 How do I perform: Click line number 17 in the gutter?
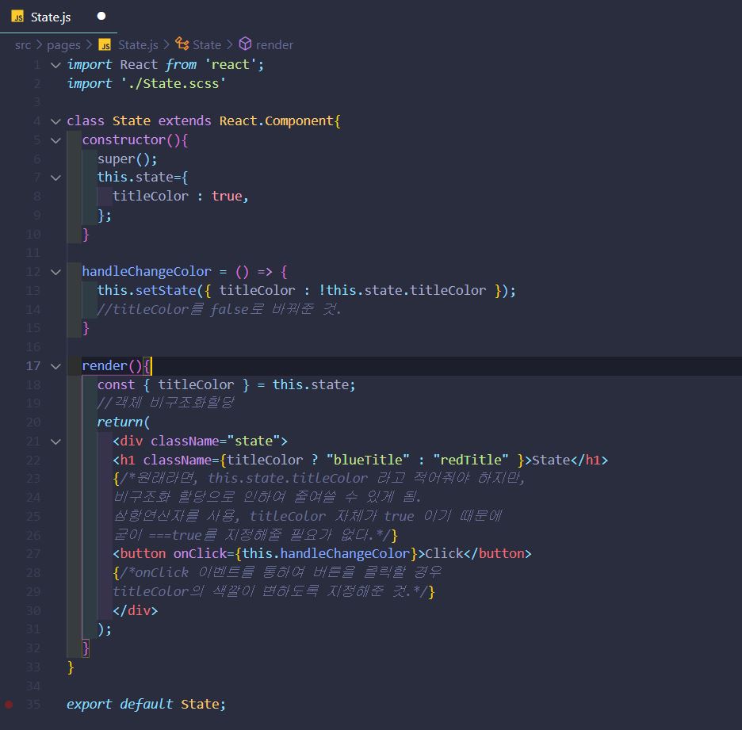33,365
